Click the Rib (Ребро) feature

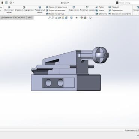pos(100,7)
